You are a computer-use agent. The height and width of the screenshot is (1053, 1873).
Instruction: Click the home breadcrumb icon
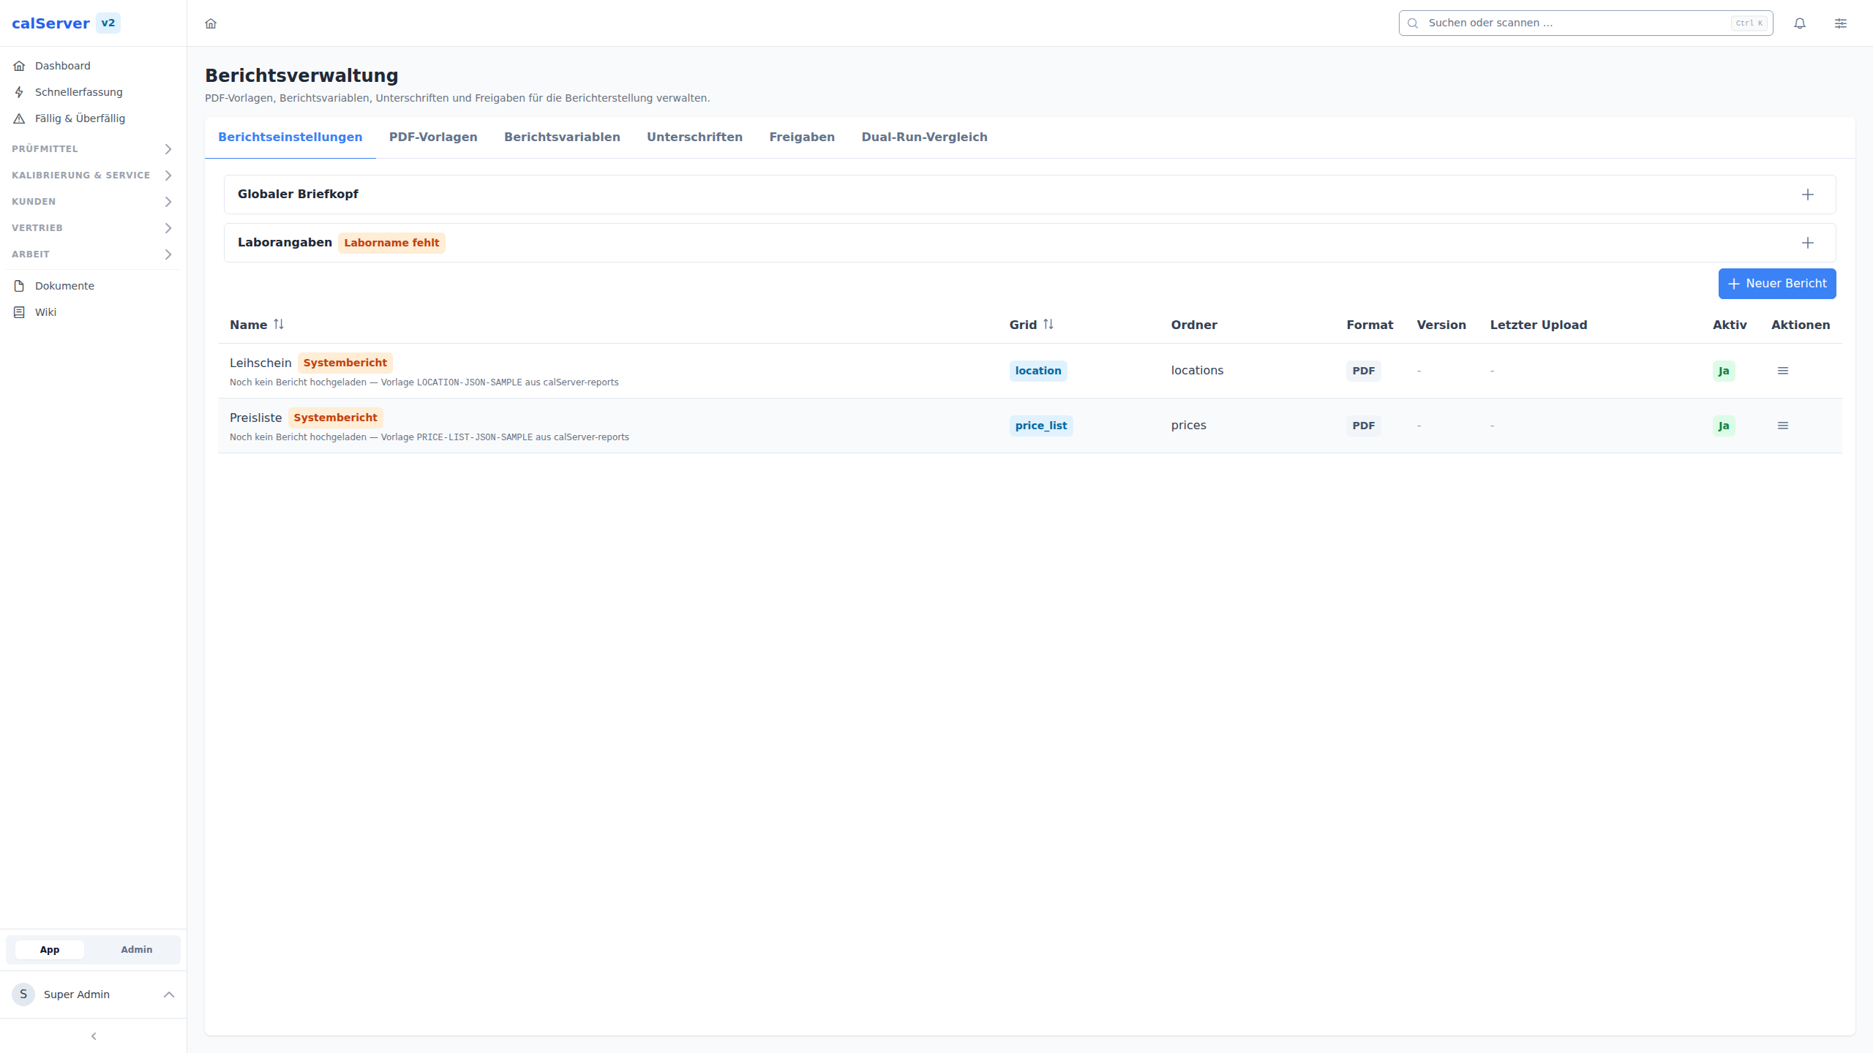coord(211,23)
